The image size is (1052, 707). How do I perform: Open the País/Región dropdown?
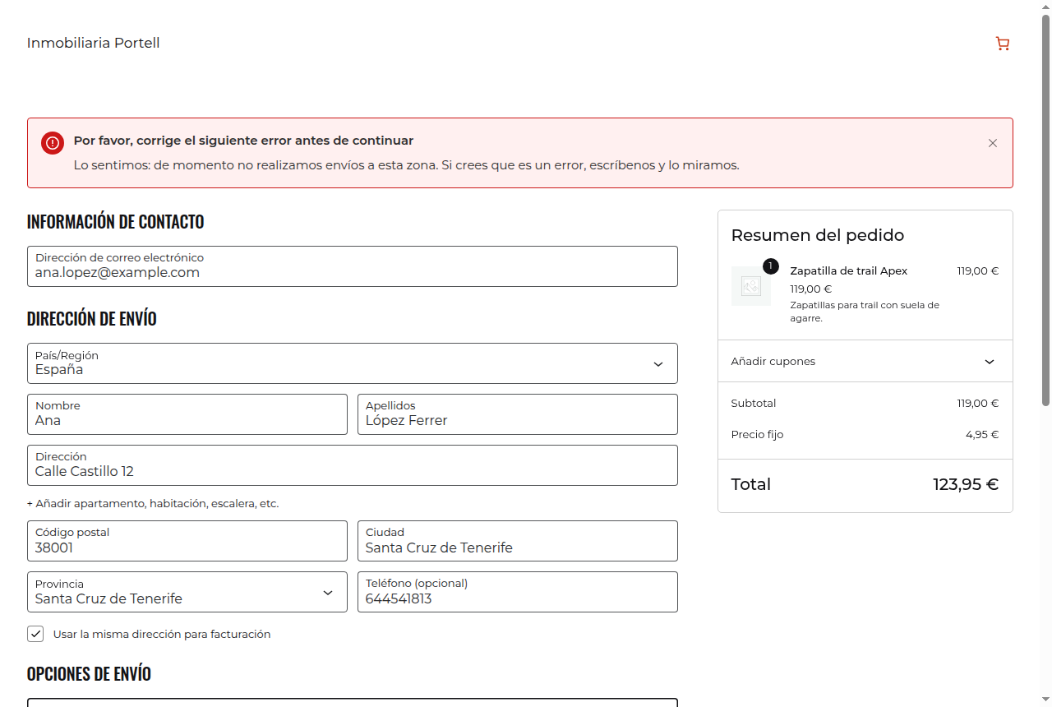click(353, 363)
